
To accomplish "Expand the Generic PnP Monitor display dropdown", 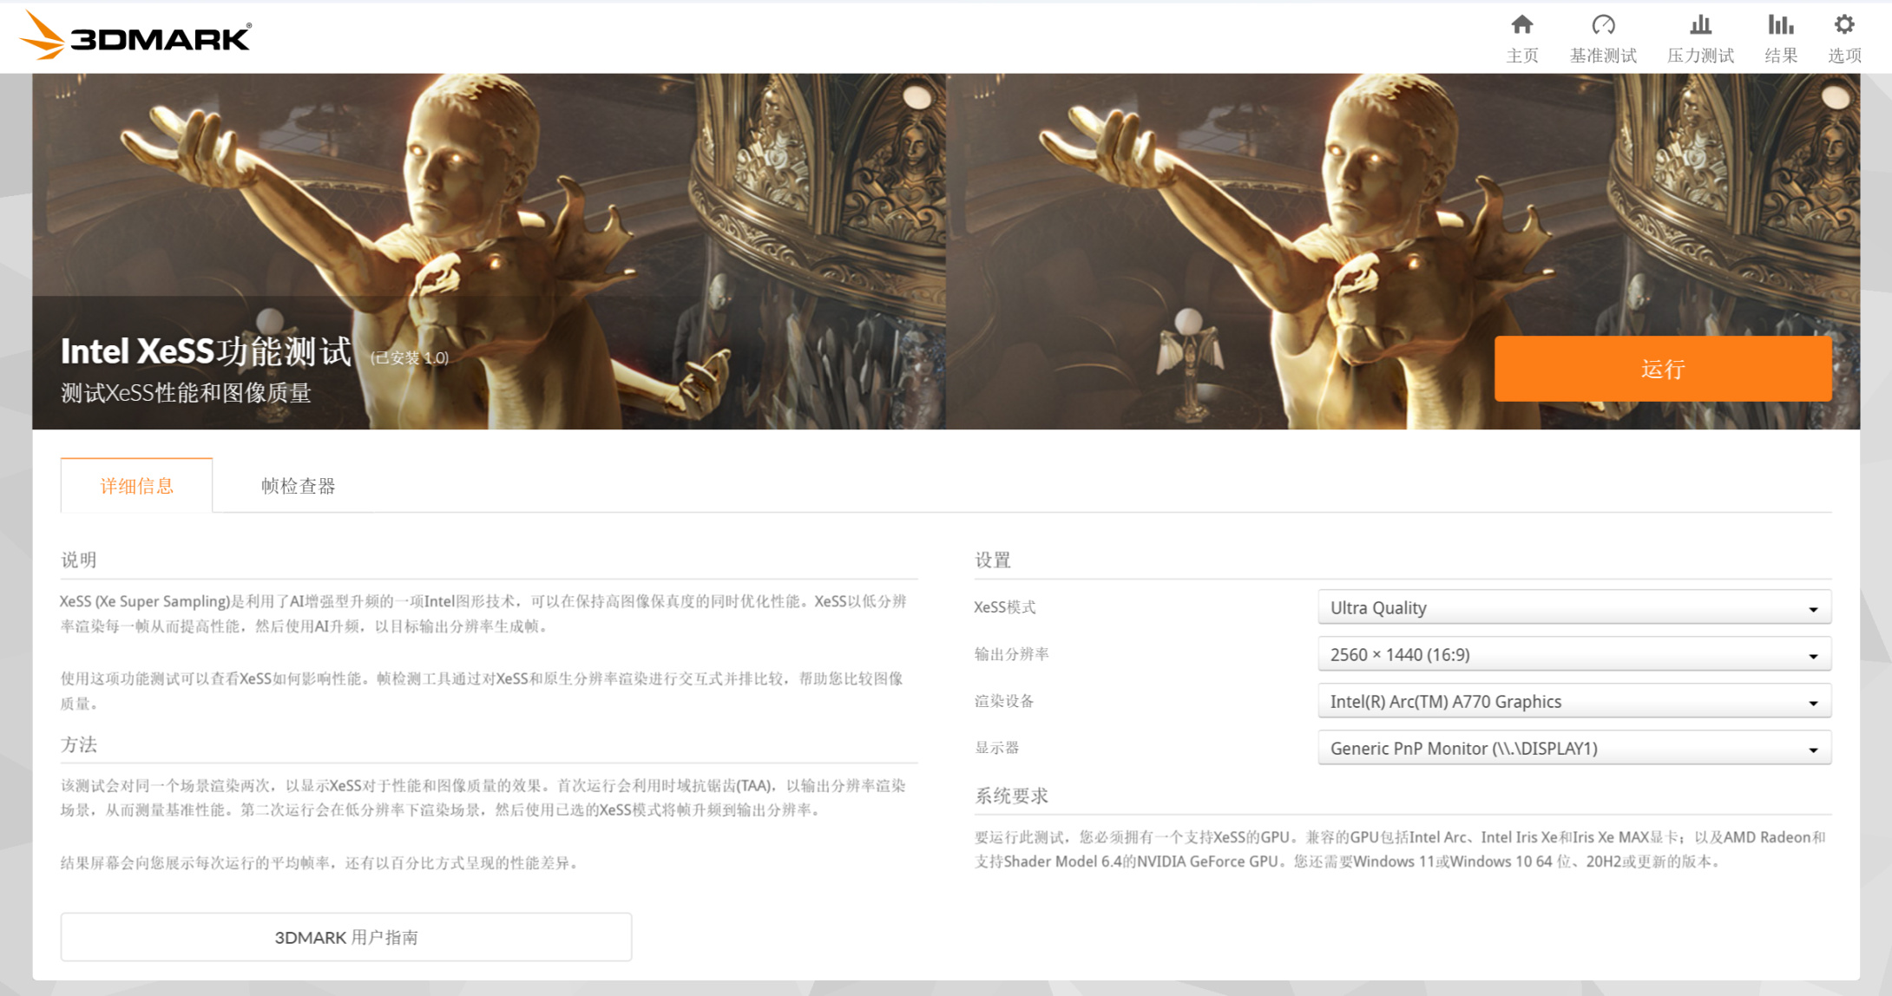I will click(1573, 748).
